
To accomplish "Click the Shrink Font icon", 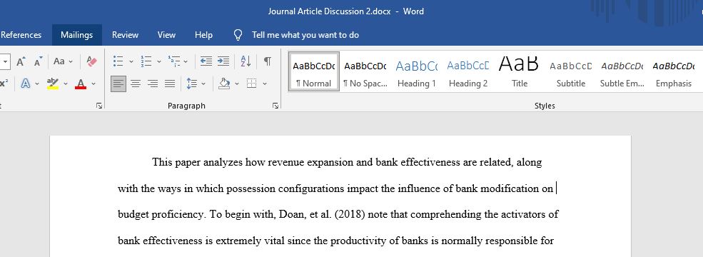I will click(x=38, y=61).
